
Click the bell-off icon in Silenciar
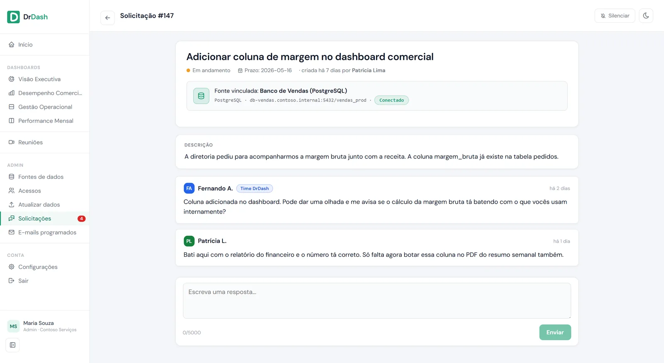603,16
